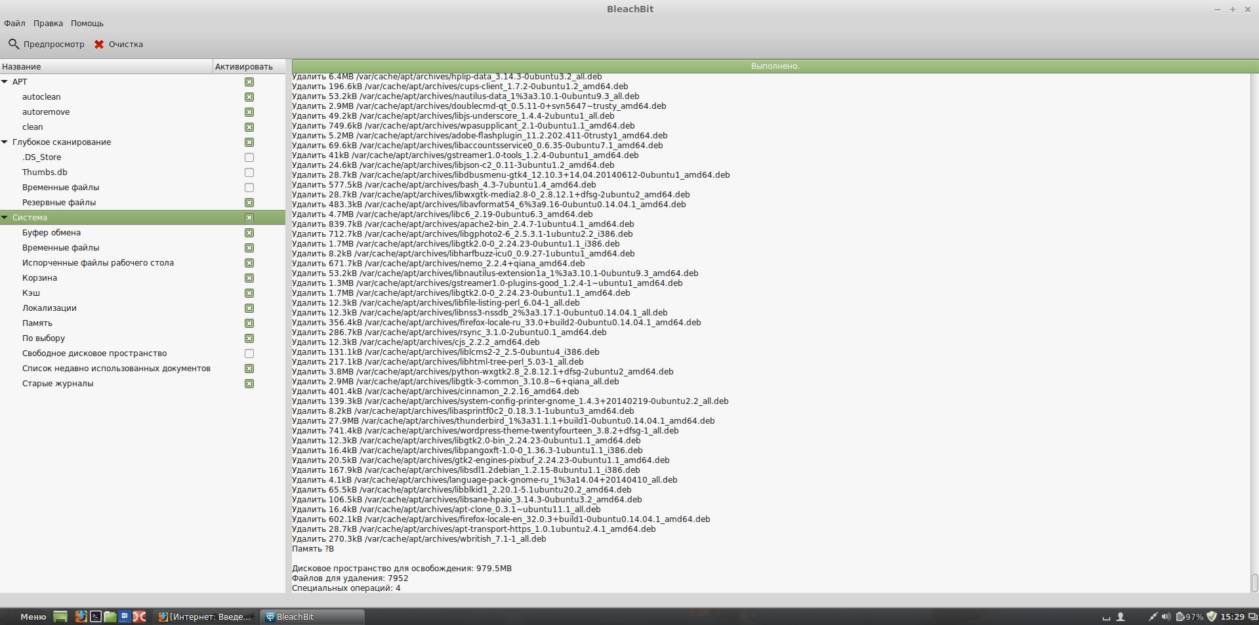This screenshot has width=1259, height=625.
Task: Open the Помощь menu
Action: coord(87,23)
